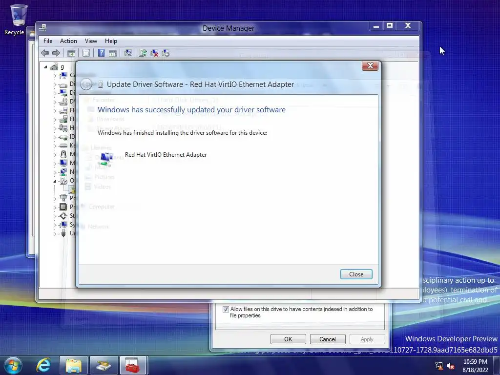Click OK in the drive properties window
This screenshot has width=500, height=375.
pyautogui.click(x=288, y=339)
